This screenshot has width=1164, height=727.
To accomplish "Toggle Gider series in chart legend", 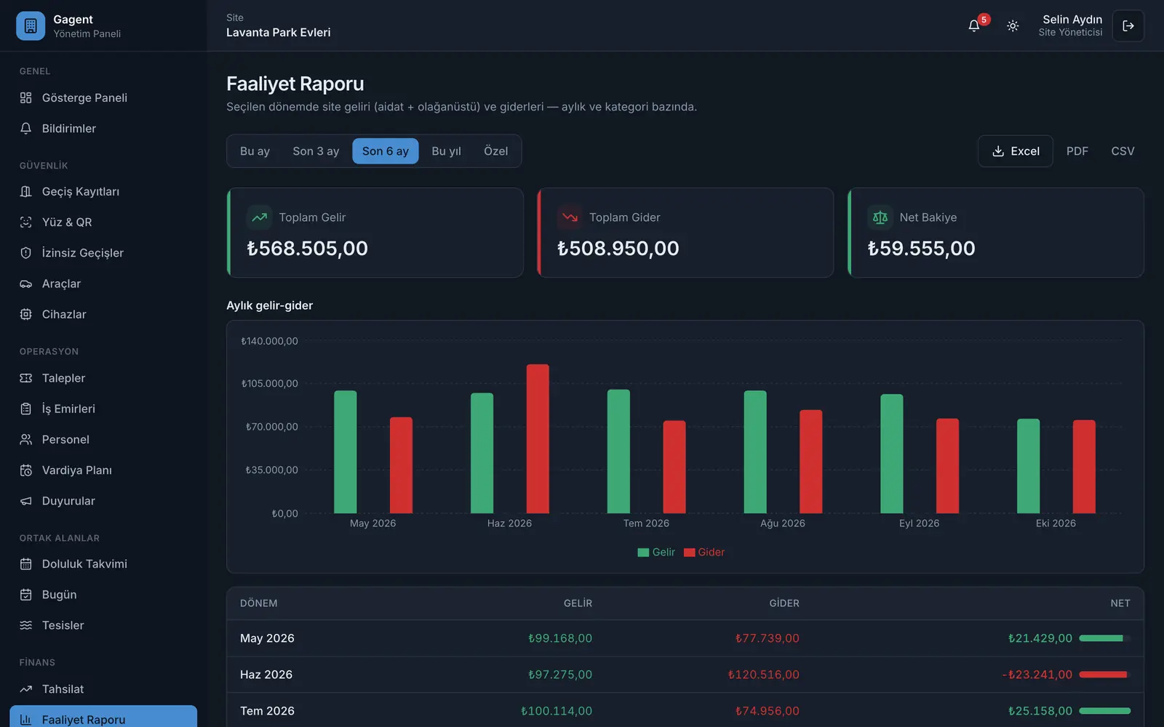I will [x=704, y=553].
